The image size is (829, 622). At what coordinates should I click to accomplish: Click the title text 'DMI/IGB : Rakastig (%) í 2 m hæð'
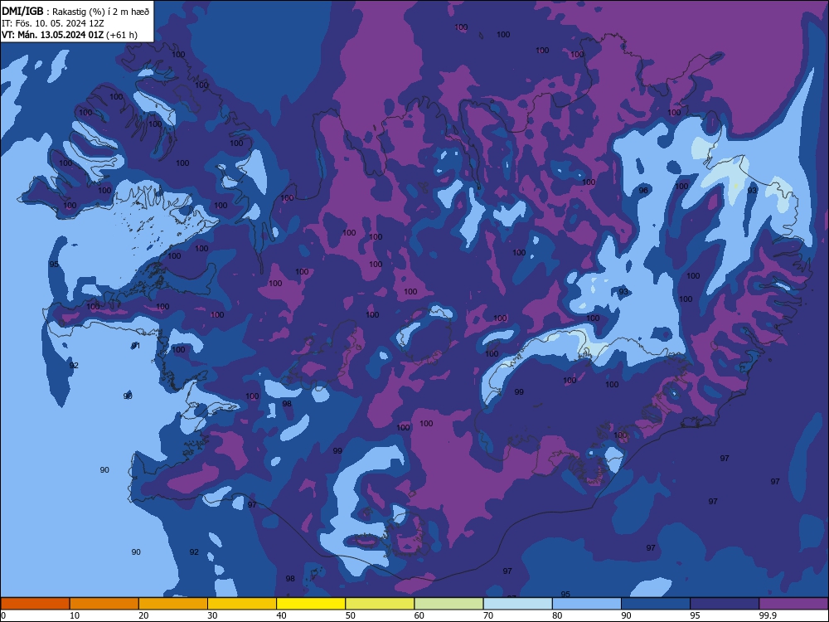75,12
